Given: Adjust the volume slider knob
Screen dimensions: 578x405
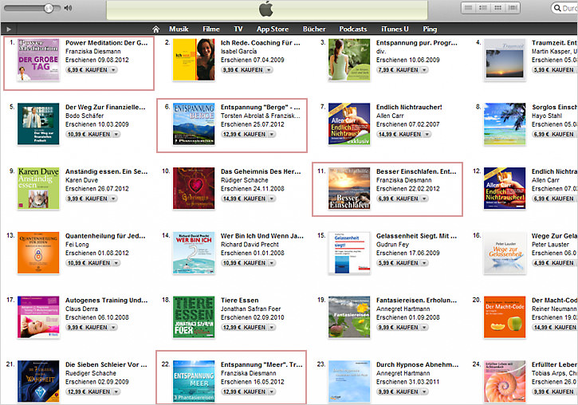Looking at the screenshot, I should [49, 8].
